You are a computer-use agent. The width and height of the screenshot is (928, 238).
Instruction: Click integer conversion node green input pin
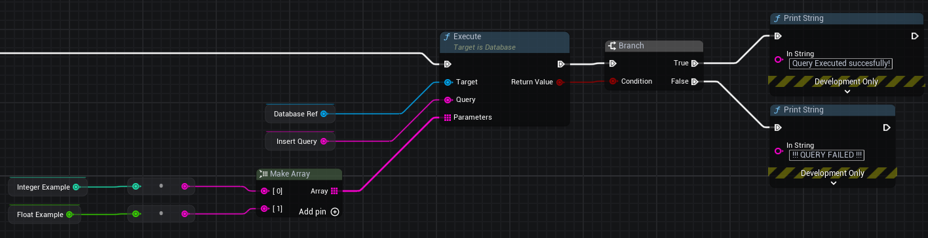(x=136, y=187)
